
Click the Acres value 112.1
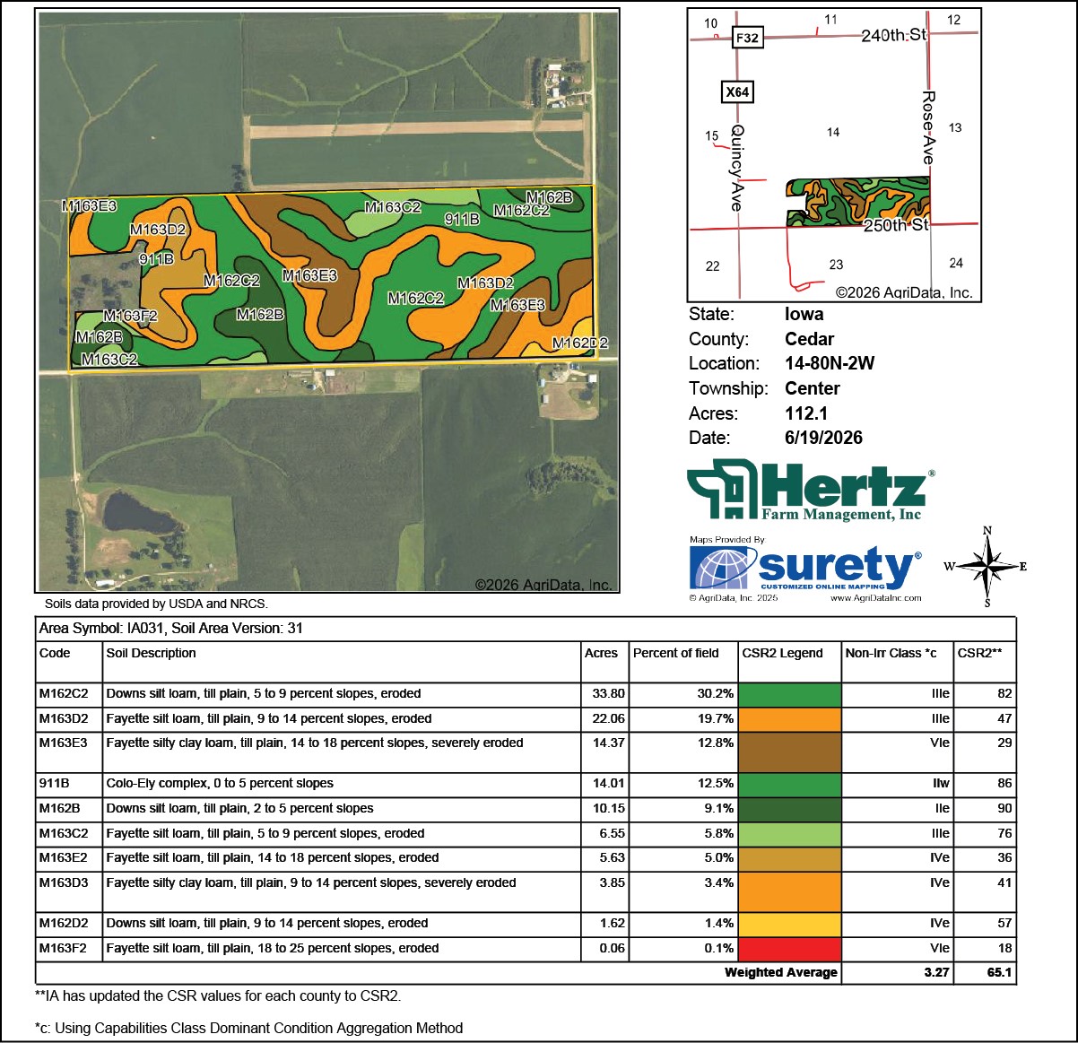coord(806,414)
